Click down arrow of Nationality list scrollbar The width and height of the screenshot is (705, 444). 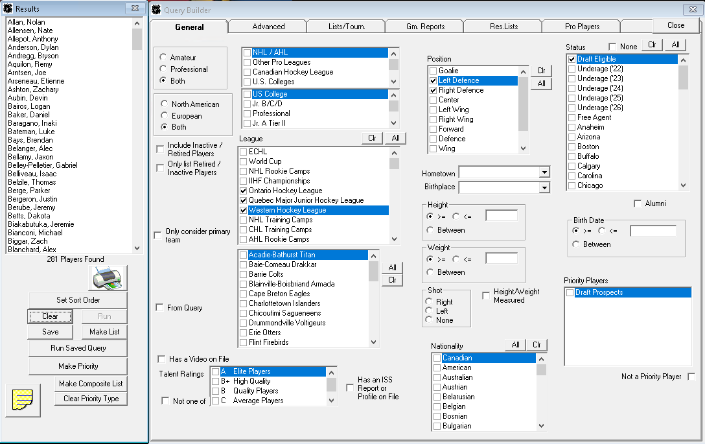click(541, 426)
